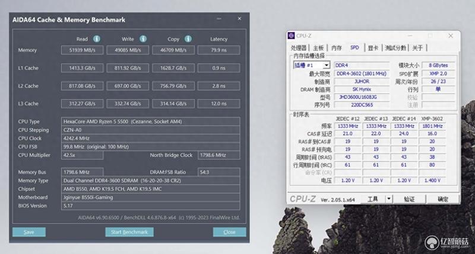The height and width of the screenshot is (254, 475).
Task: Click the BIOS Version value 5.17
Action: coord(151,205)
